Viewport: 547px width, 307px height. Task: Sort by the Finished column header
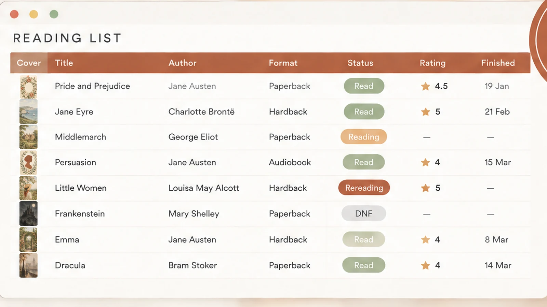point(498,63)
